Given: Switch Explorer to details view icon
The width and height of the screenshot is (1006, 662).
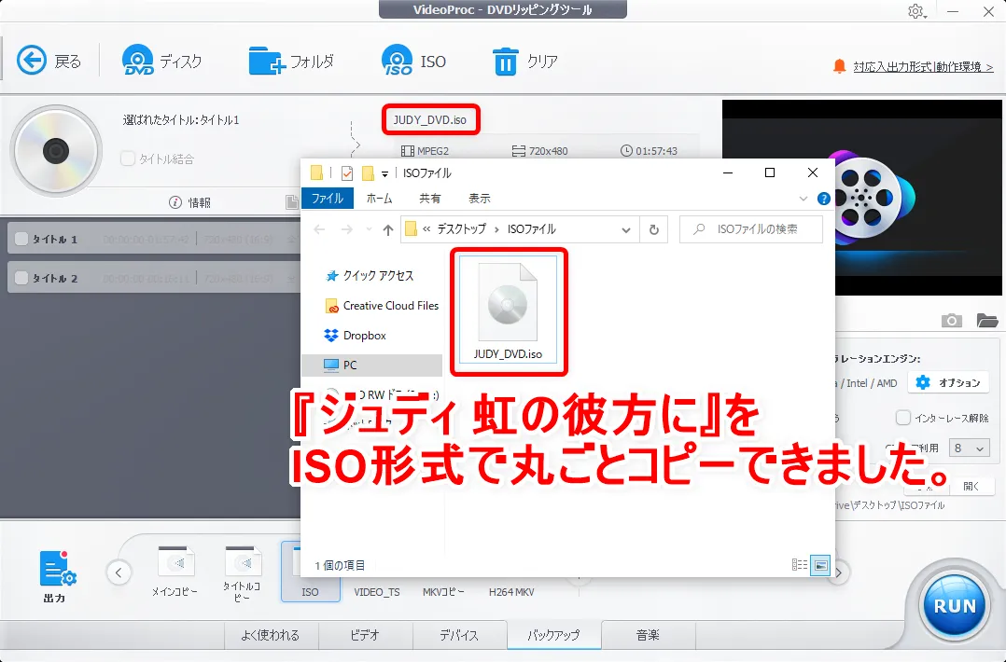Looking at the screenshot, I should 800,565.
